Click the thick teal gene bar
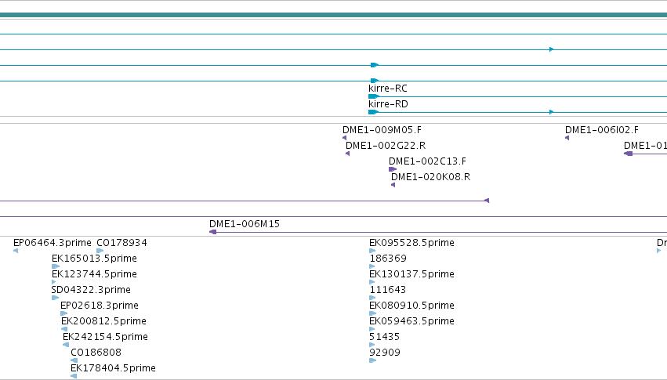This screenshot has height=380, width=667. 334,15
